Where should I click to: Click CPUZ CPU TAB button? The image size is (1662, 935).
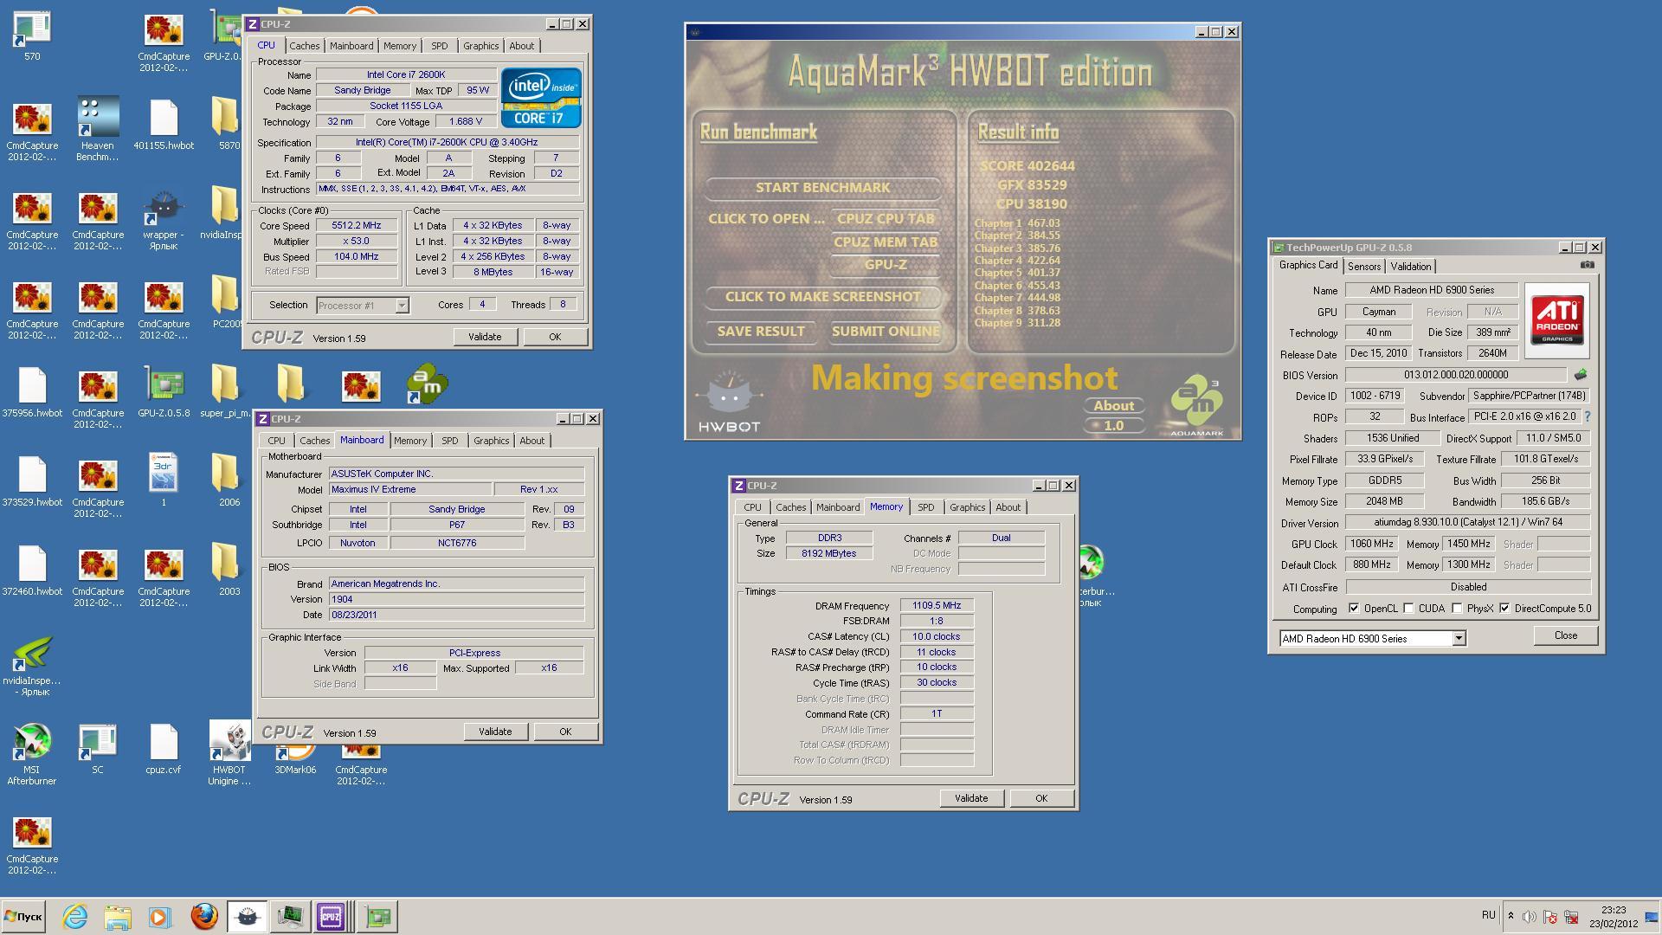tap(886, 219)
